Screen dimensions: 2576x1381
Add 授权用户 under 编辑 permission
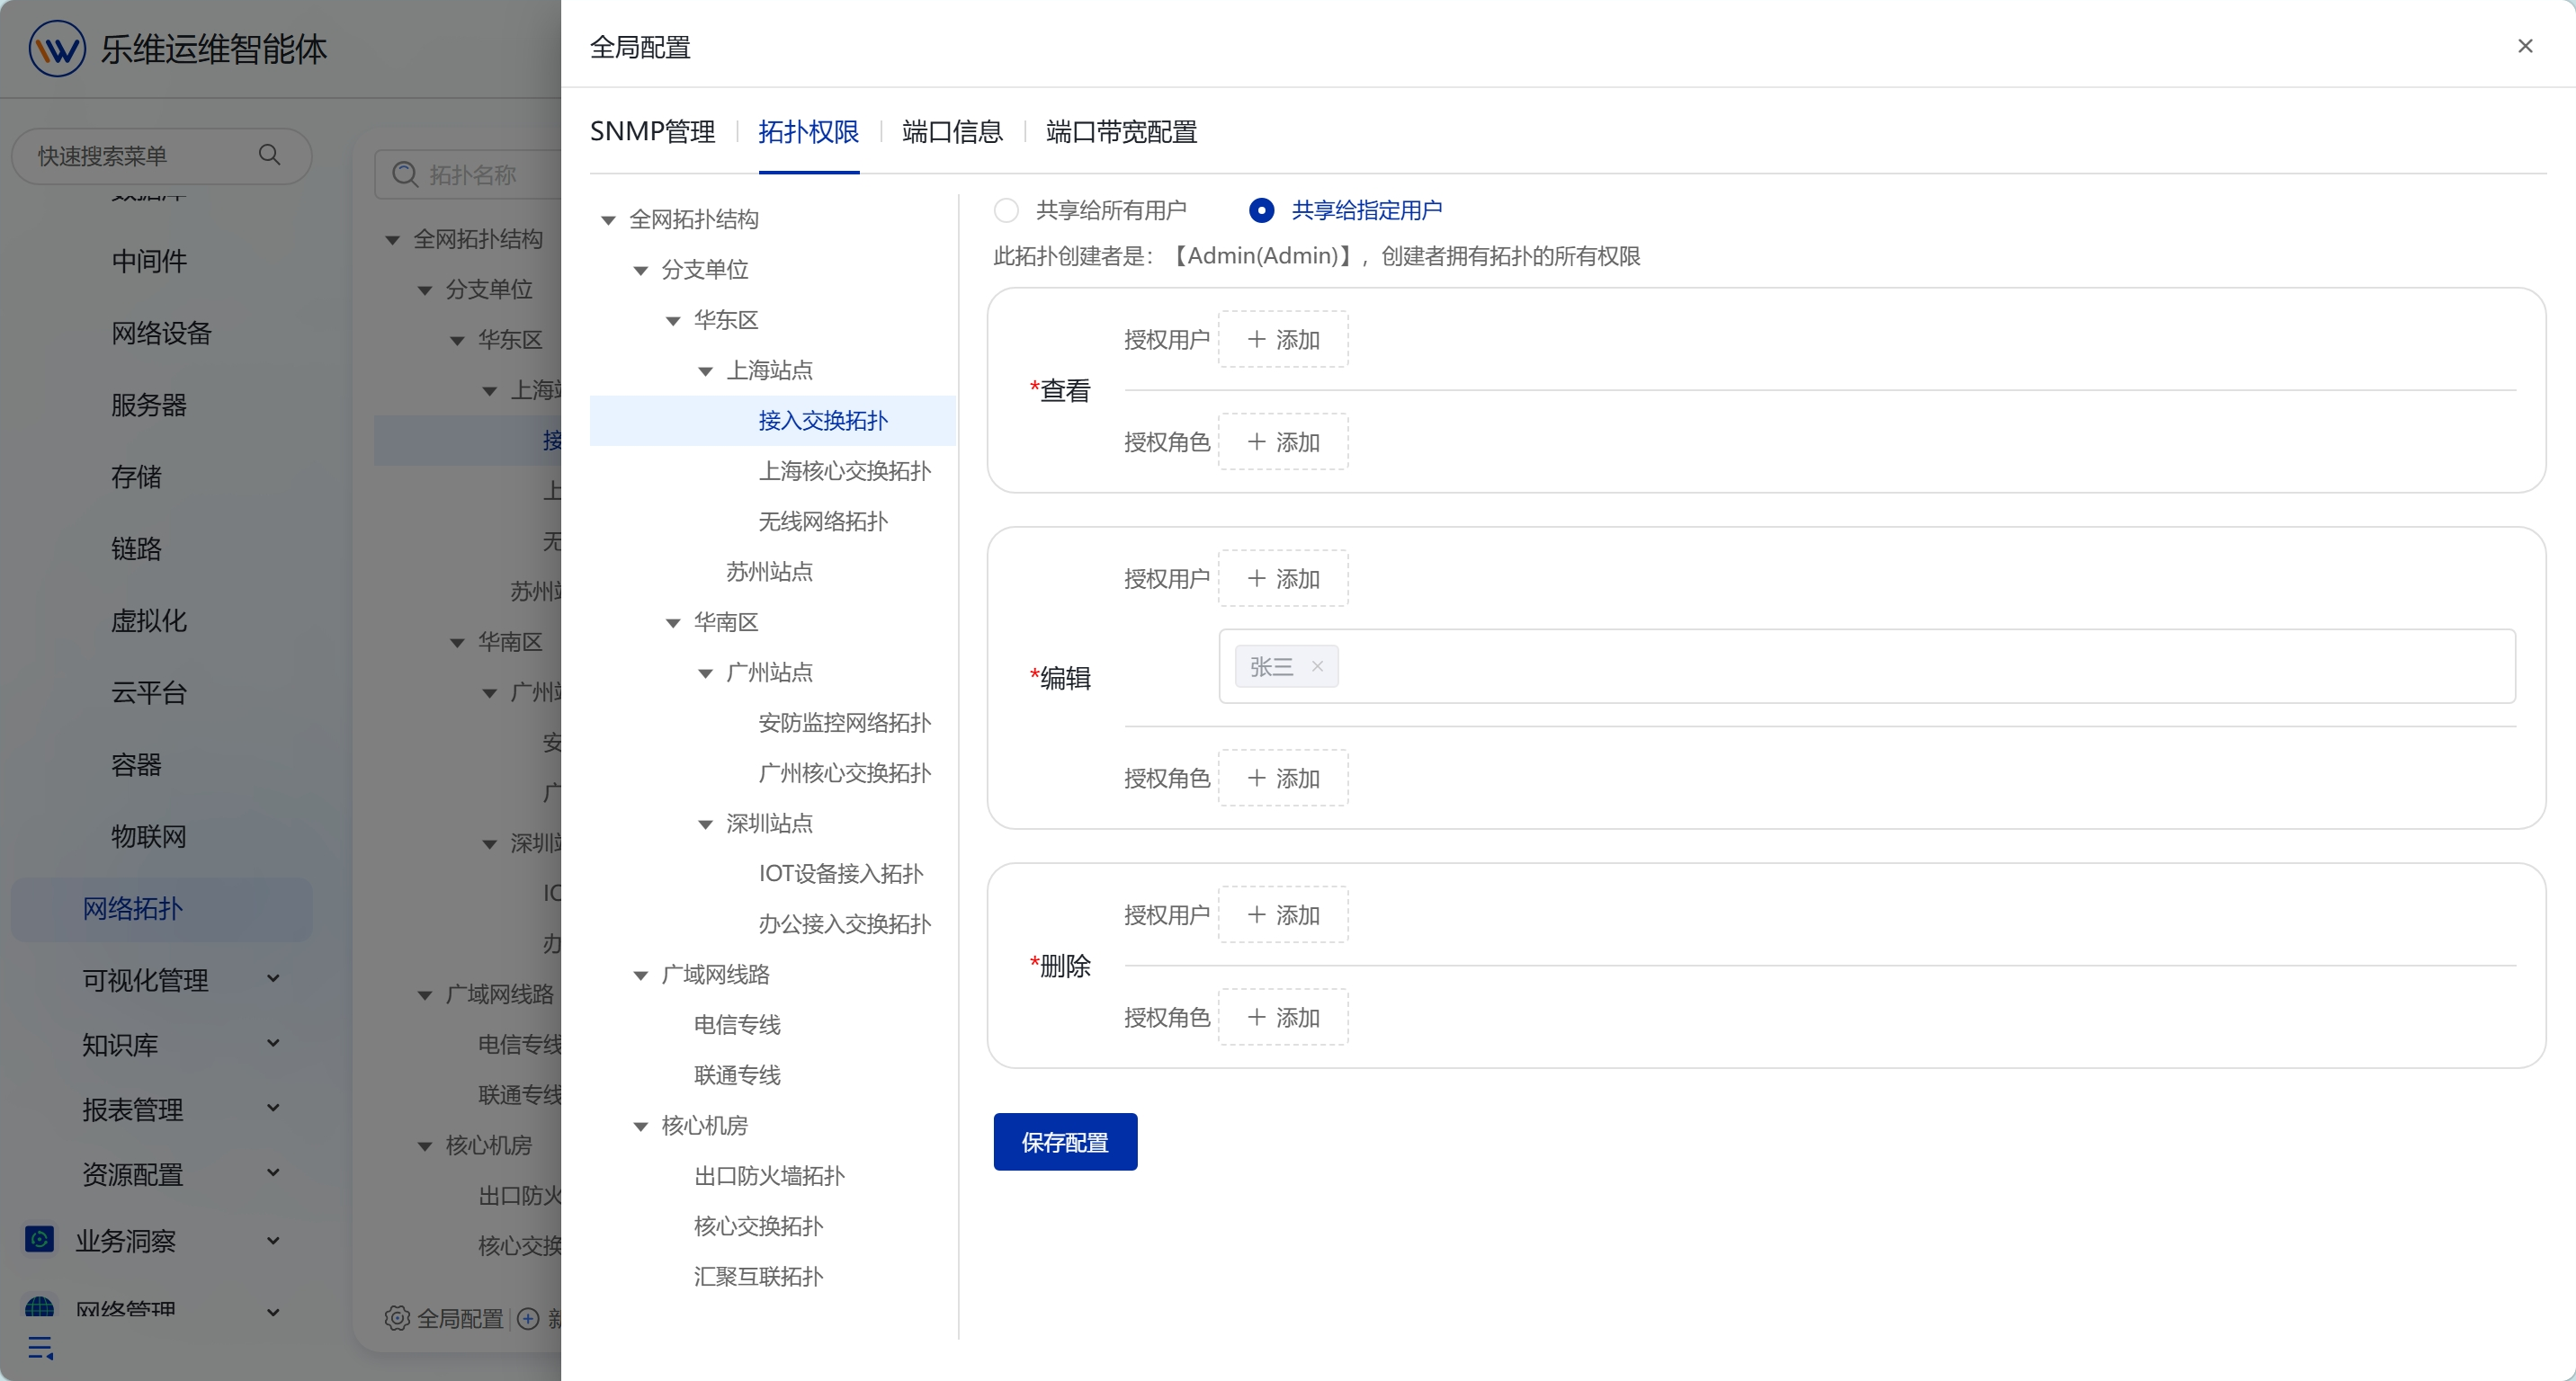point(1283,579)
